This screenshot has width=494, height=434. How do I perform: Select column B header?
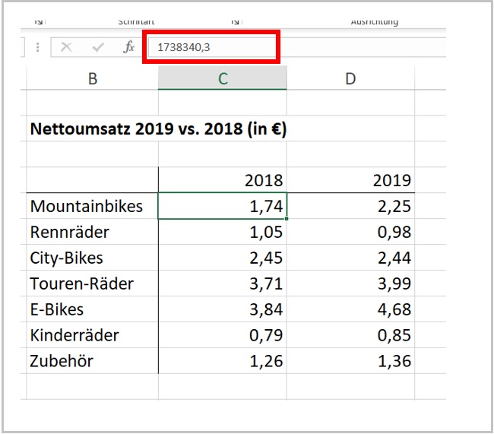click(x=92, y=78)
